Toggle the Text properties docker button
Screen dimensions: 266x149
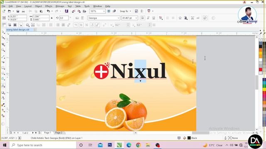pos(192,18)
